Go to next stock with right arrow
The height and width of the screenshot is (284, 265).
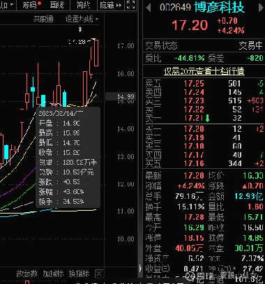pyautogui.click(x=261, y=8)
